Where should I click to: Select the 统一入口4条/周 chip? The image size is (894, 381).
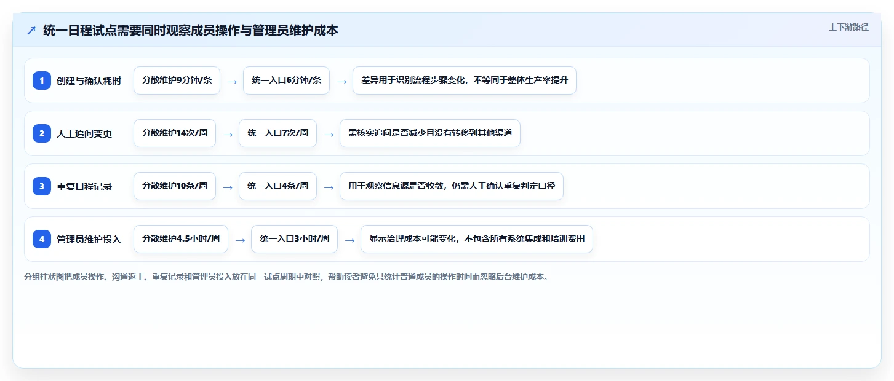(277, 186)
